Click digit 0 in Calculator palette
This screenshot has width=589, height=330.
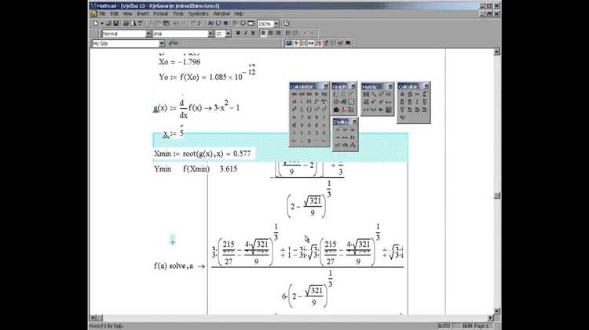click(309, 141)
